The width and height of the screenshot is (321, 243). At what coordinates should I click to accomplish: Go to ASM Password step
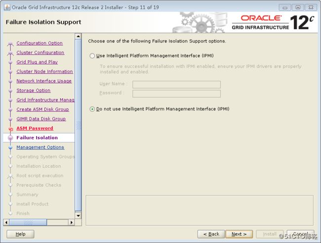tap(35, 128)
